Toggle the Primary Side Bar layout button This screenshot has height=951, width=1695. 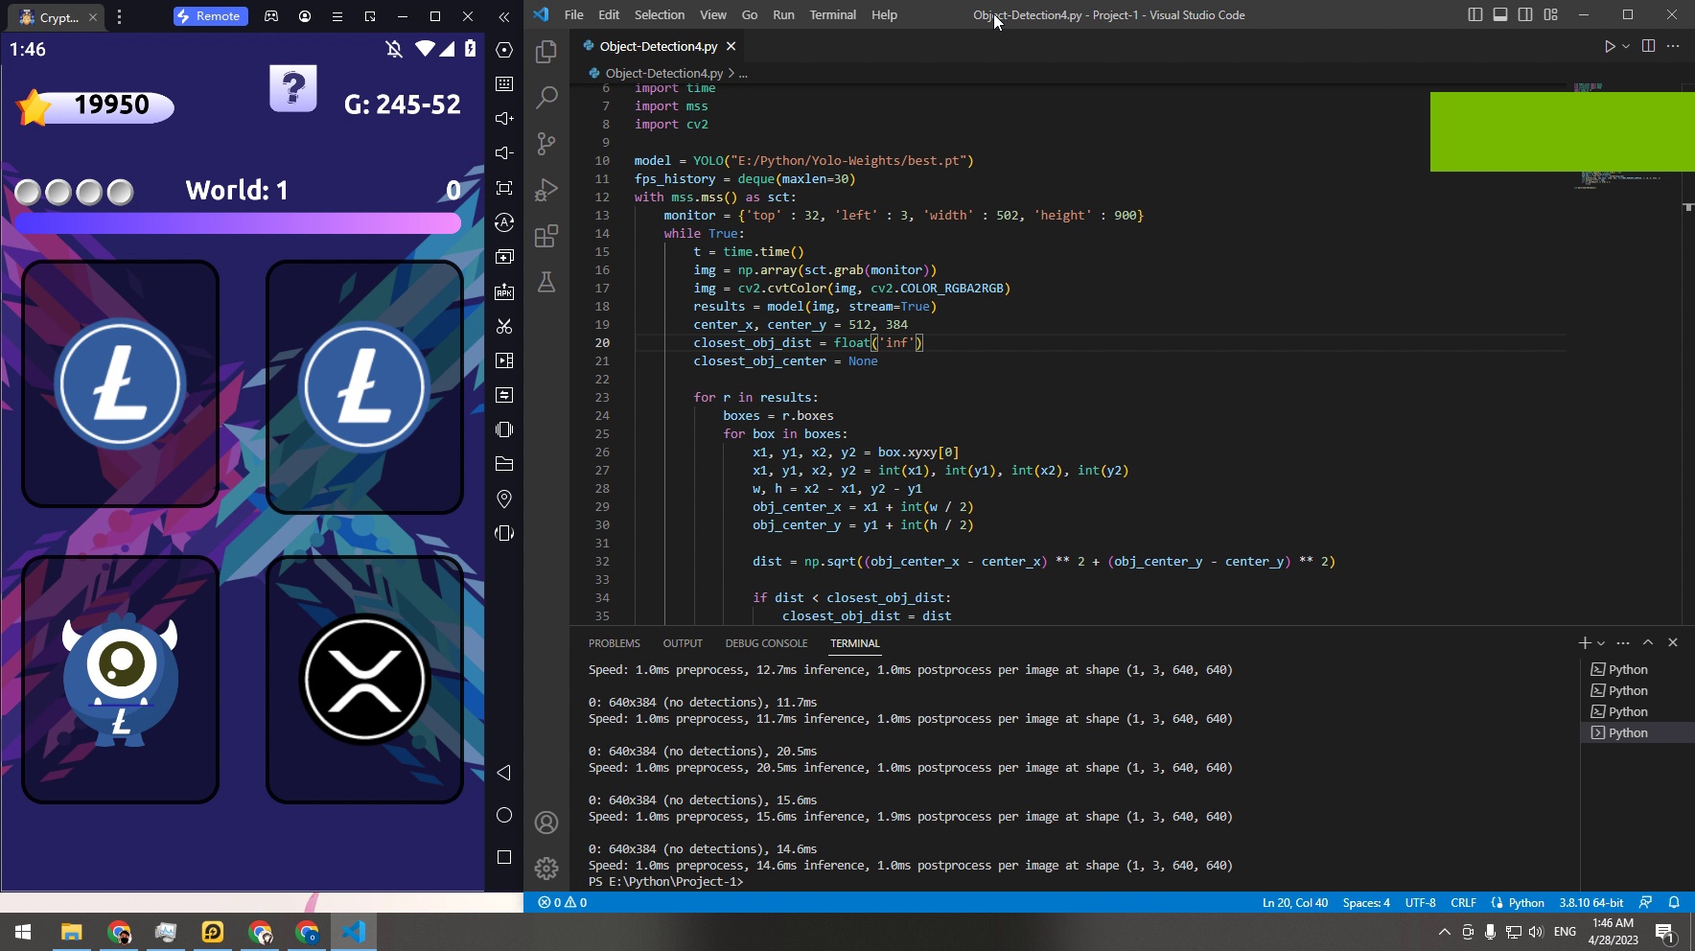click(1475, 14)
